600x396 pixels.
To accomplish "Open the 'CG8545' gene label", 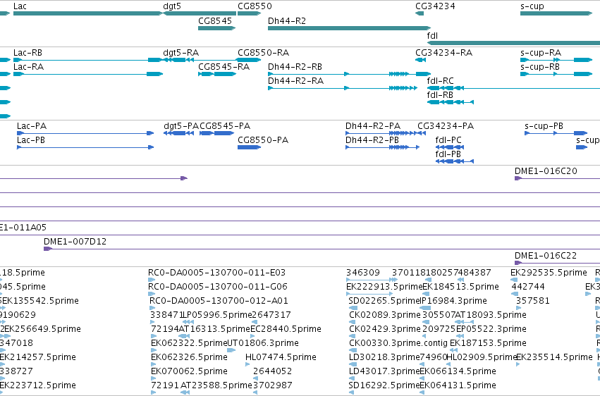I will pyautogui.click(x=215, y=20).
